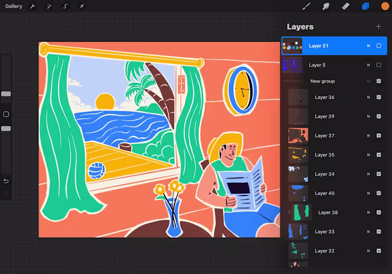Open blend mode N for Layer 34
The image size is (392, 274).
[x=368, y=174]
